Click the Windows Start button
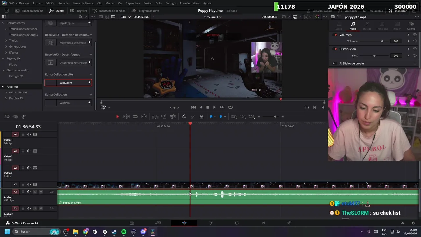This screenshot has height=237, width=421. coord(7,232)
